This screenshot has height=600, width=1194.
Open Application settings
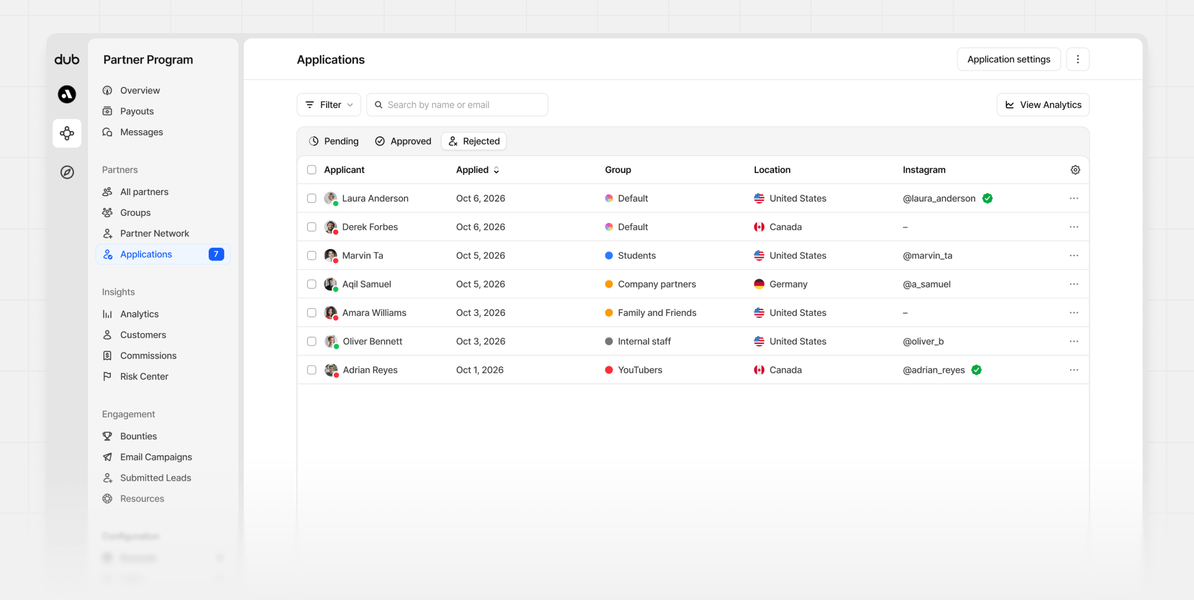click(x=1008, y=59)
